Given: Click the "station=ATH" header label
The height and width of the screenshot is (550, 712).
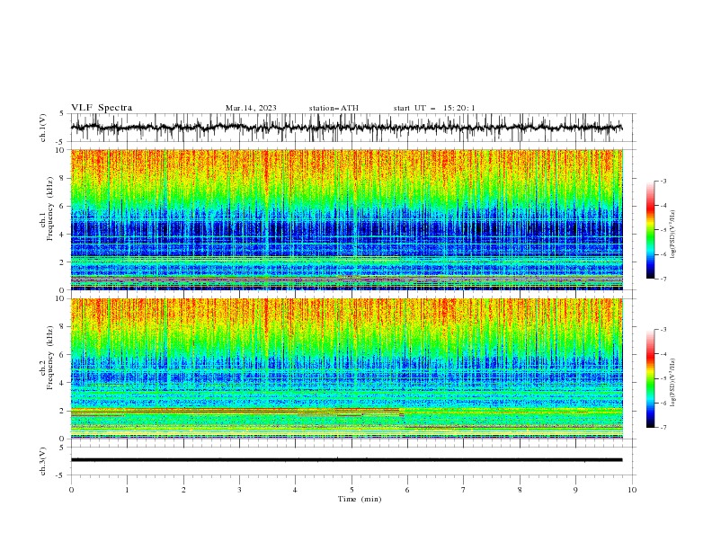Looking at the screenshot, I should (x=334, y=108).
